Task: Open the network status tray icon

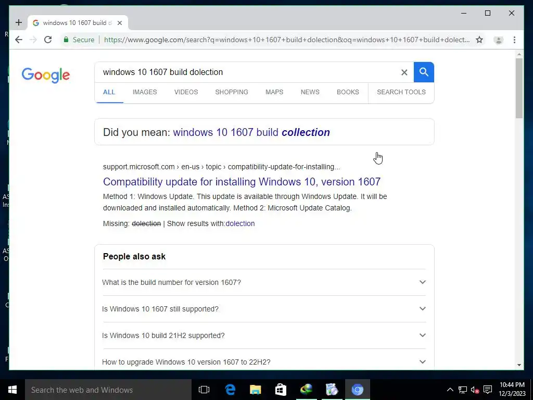Action: [x=463, y=390]
